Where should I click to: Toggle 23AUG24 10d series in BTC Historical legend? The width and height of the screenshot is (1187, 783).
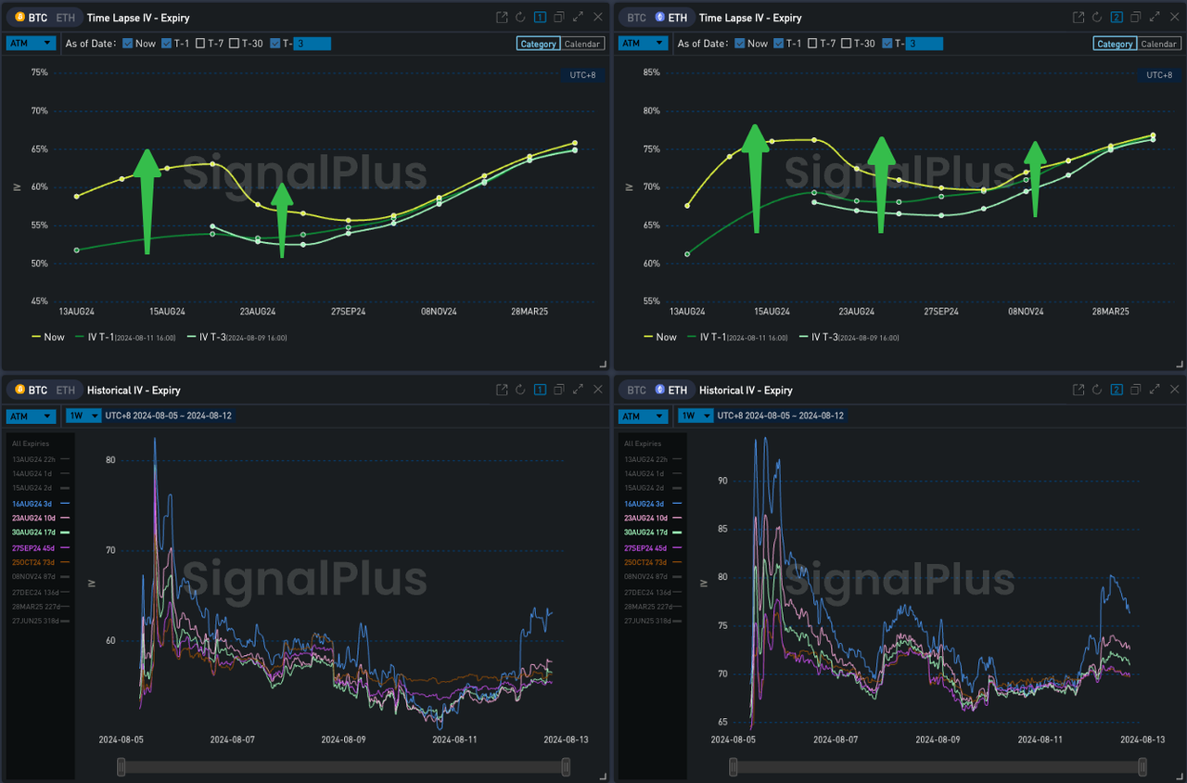point(40,518)
